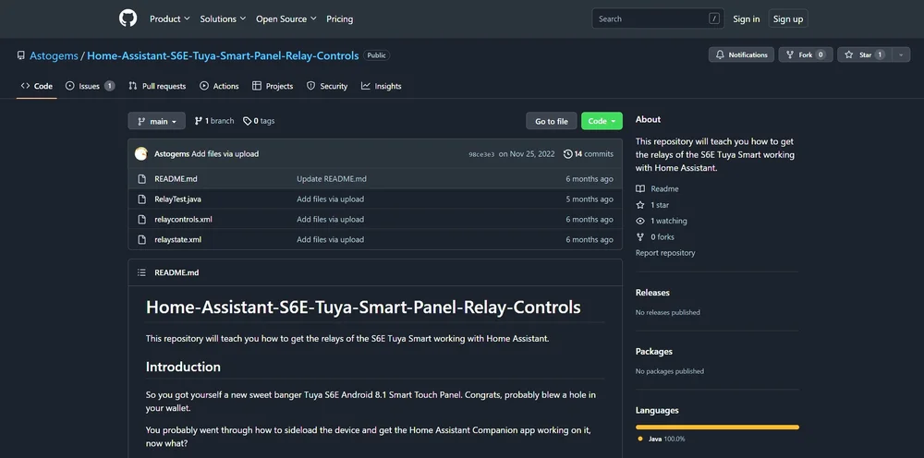The width and height of the screenshot is (924, 458).
Task: Click the Issues counter badge showing 1
Action: [110, 86]
